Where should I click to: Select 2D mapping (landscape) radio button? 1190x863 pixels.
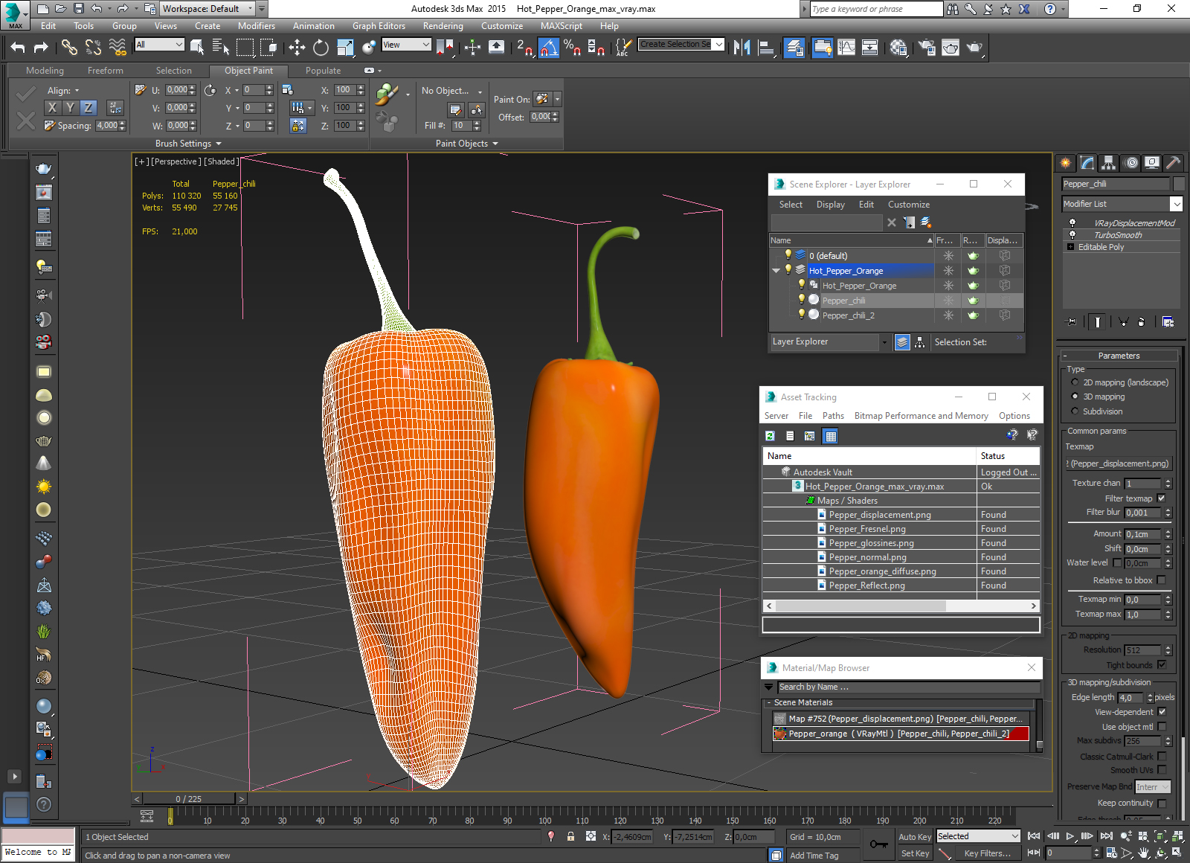(x=1075, y=382)
